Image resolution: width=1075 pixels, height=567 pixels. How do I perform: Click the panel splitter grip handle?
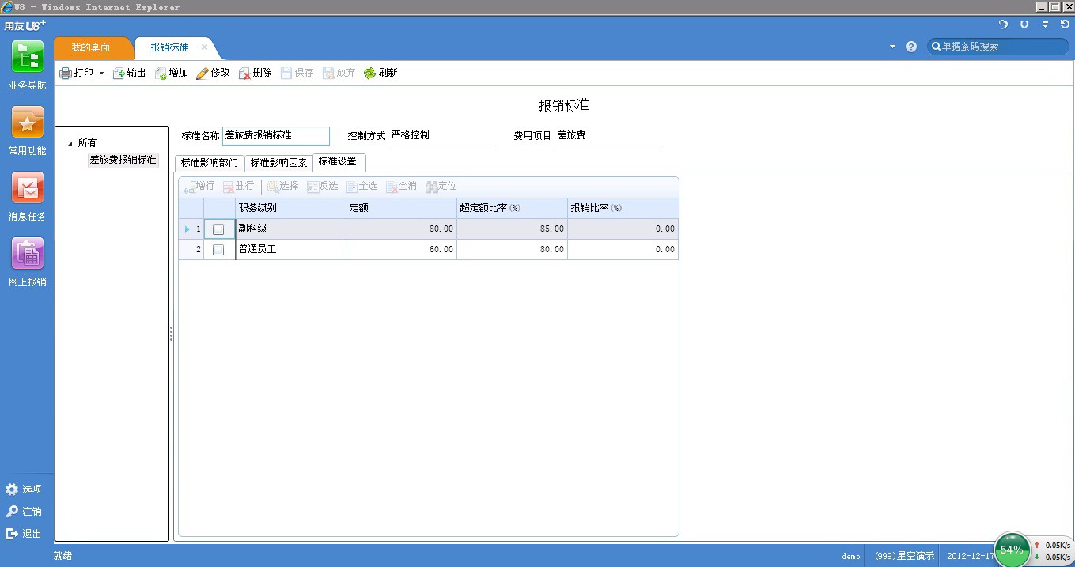[x=171, y=335]
